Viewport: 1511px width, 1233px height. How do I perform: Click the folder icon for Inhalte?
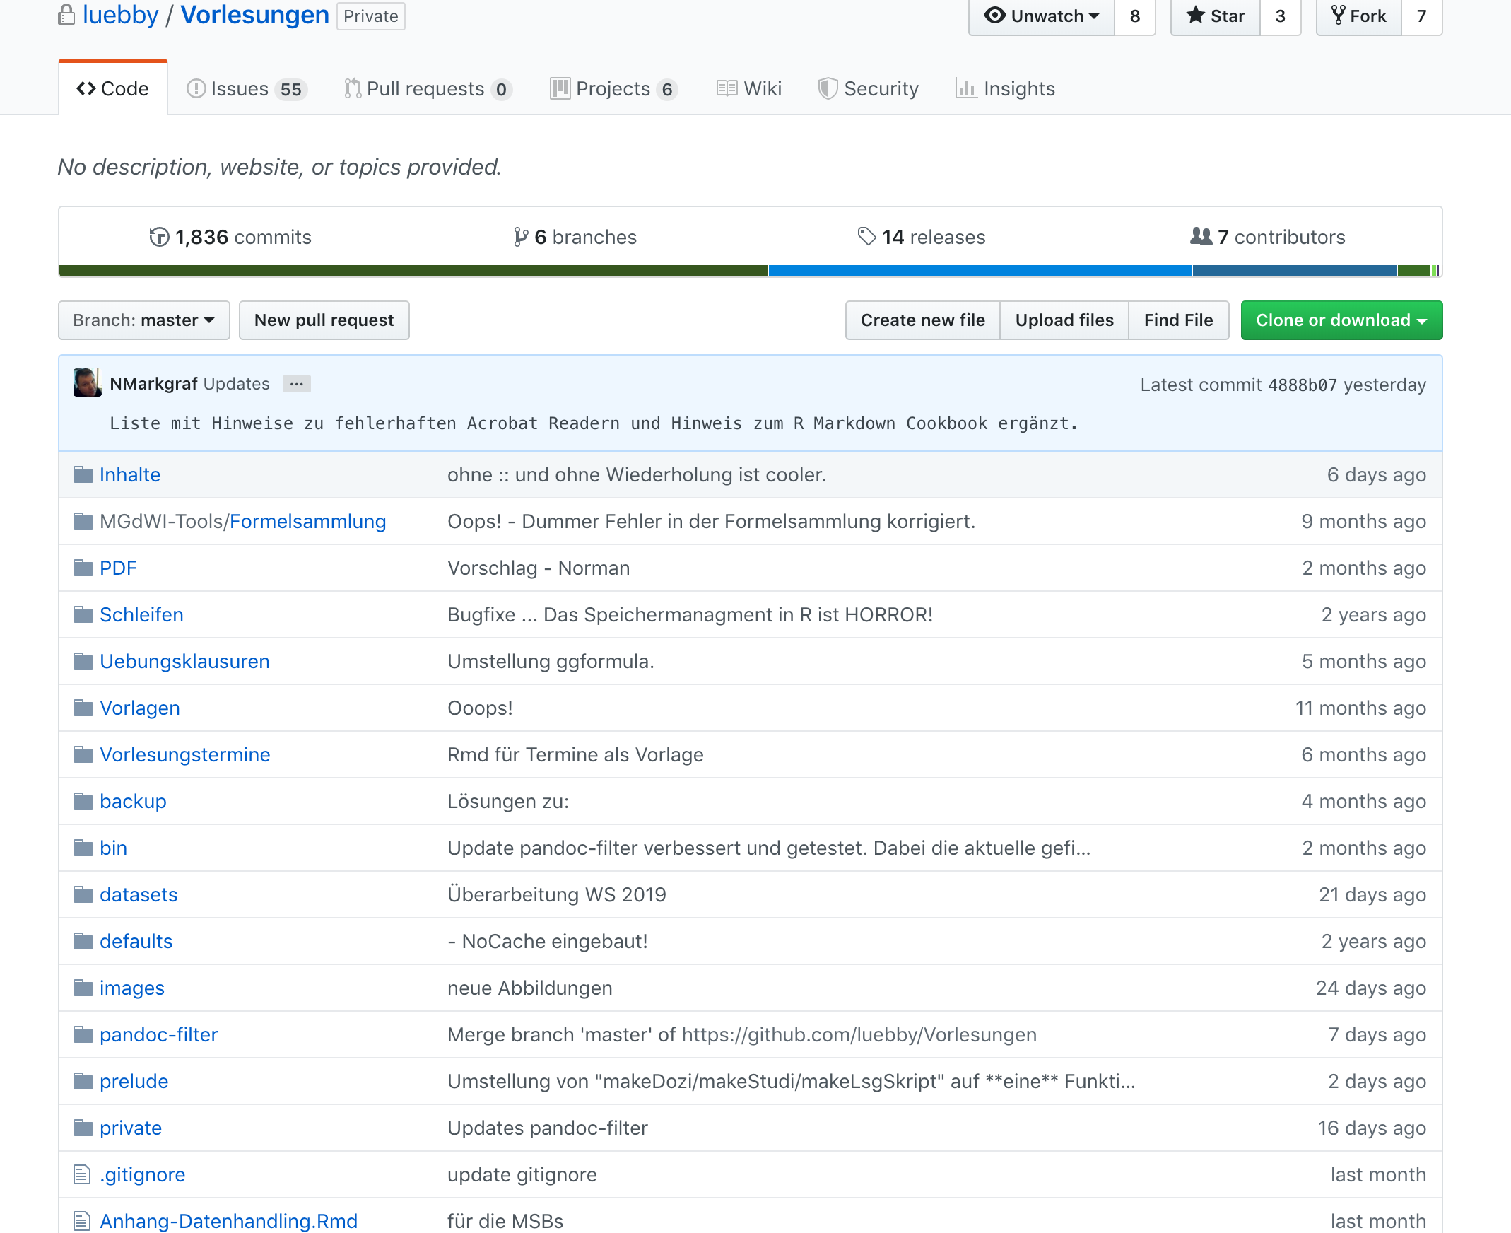(x=83, y=474)
